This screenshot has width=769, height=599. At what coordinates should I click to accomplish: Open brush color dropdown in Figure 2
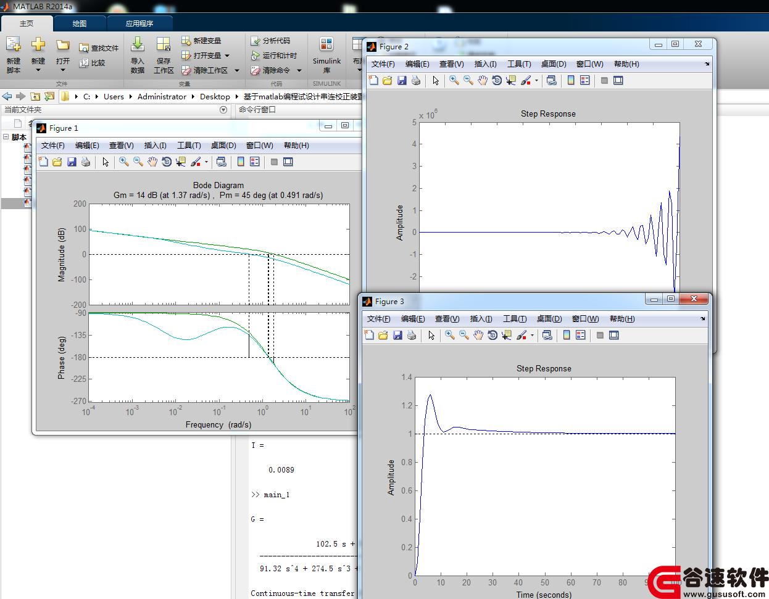(536, 81)
